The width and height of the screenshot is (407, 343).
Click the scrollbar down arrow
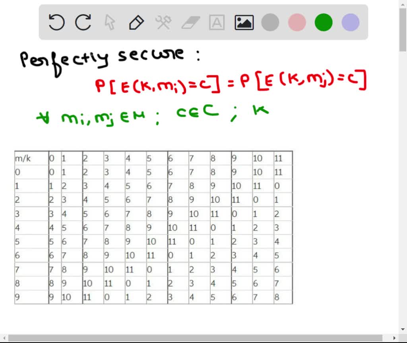[402, 329]
